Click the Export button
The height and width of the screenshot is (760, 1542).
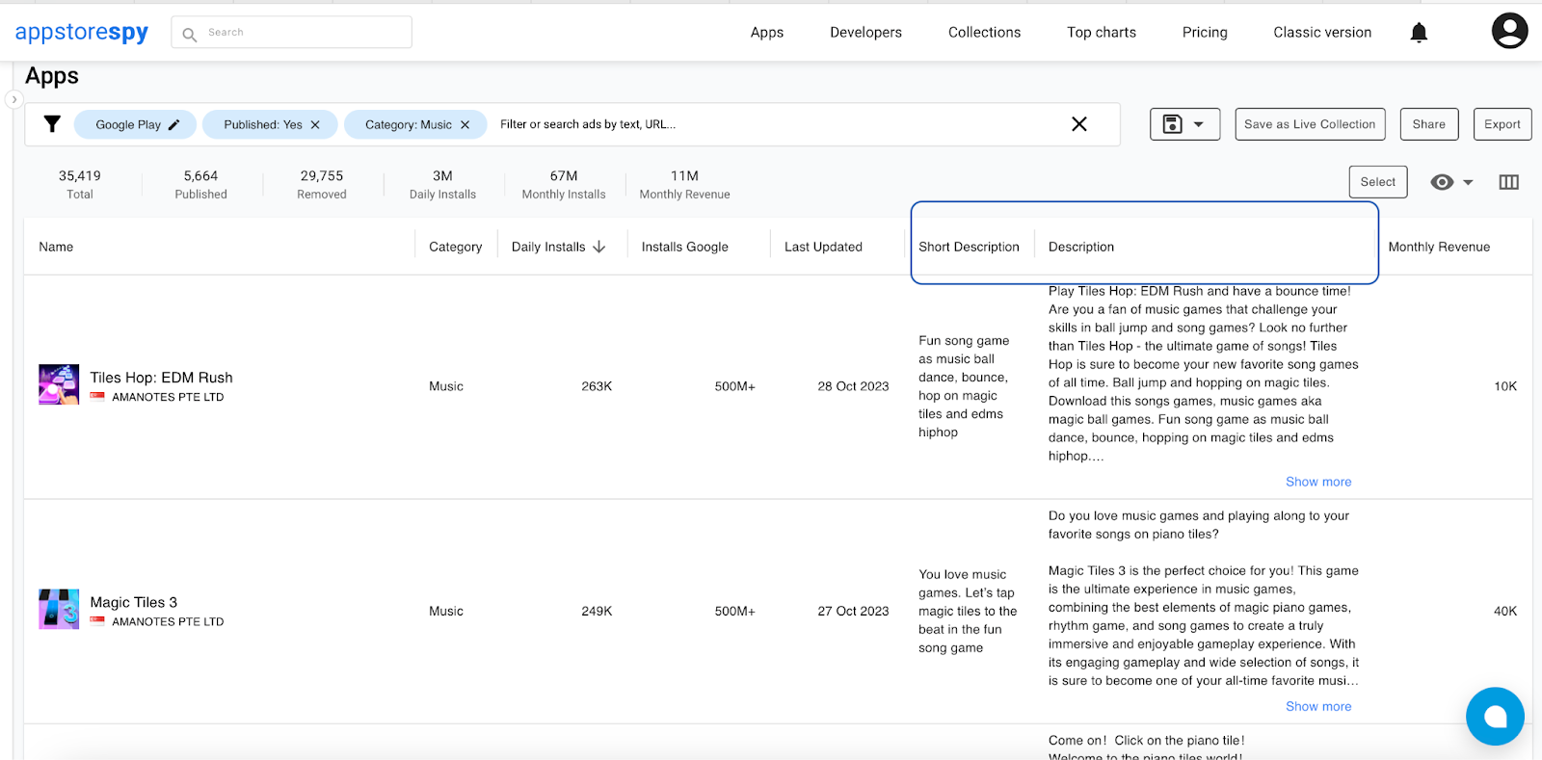(x=1502, y=124)
